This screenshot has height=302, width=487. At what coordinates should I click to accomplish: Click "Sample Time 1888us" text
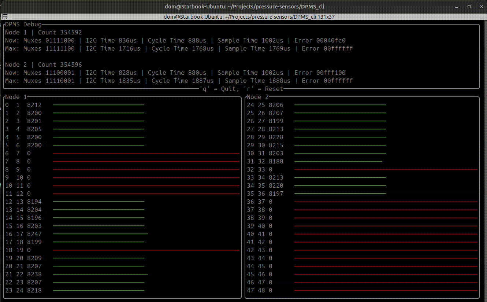tap(258, 81)
